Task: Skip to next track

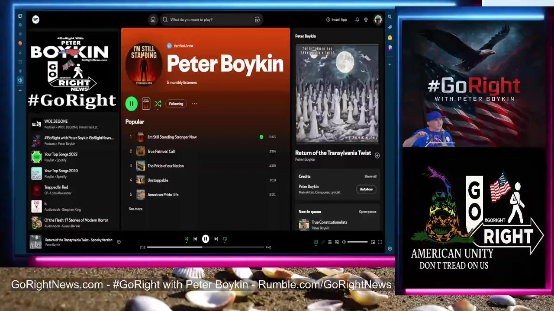Action: coord(216,239)
